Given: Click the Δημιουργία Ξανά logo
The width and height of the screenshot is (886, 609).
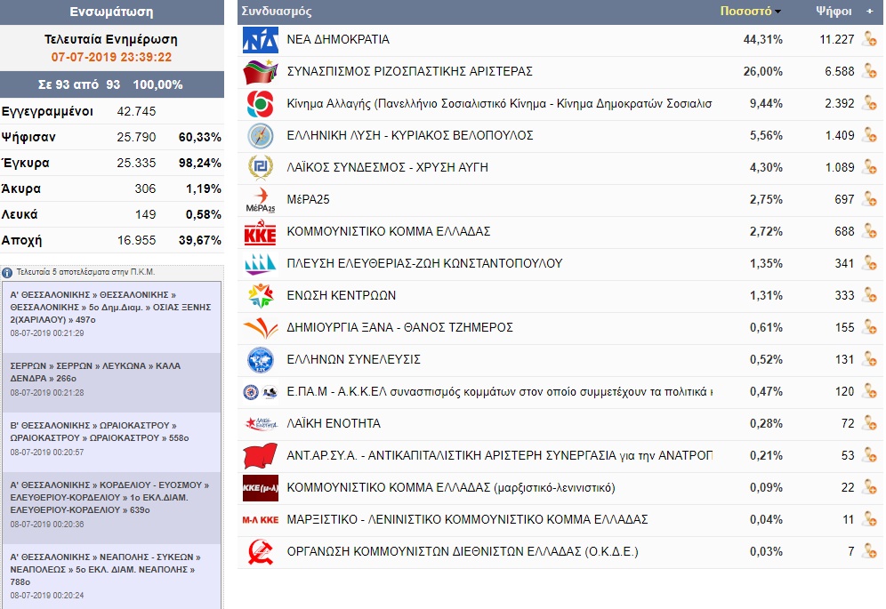Looking at the screenshot, I should tap(261, 328).
